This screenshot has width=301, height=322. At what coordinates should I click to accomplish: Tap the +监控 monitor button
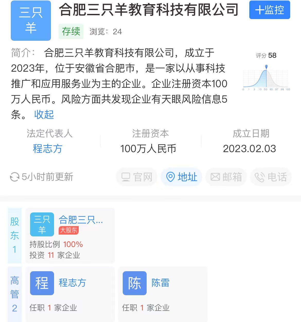click(x=269, y=10)
